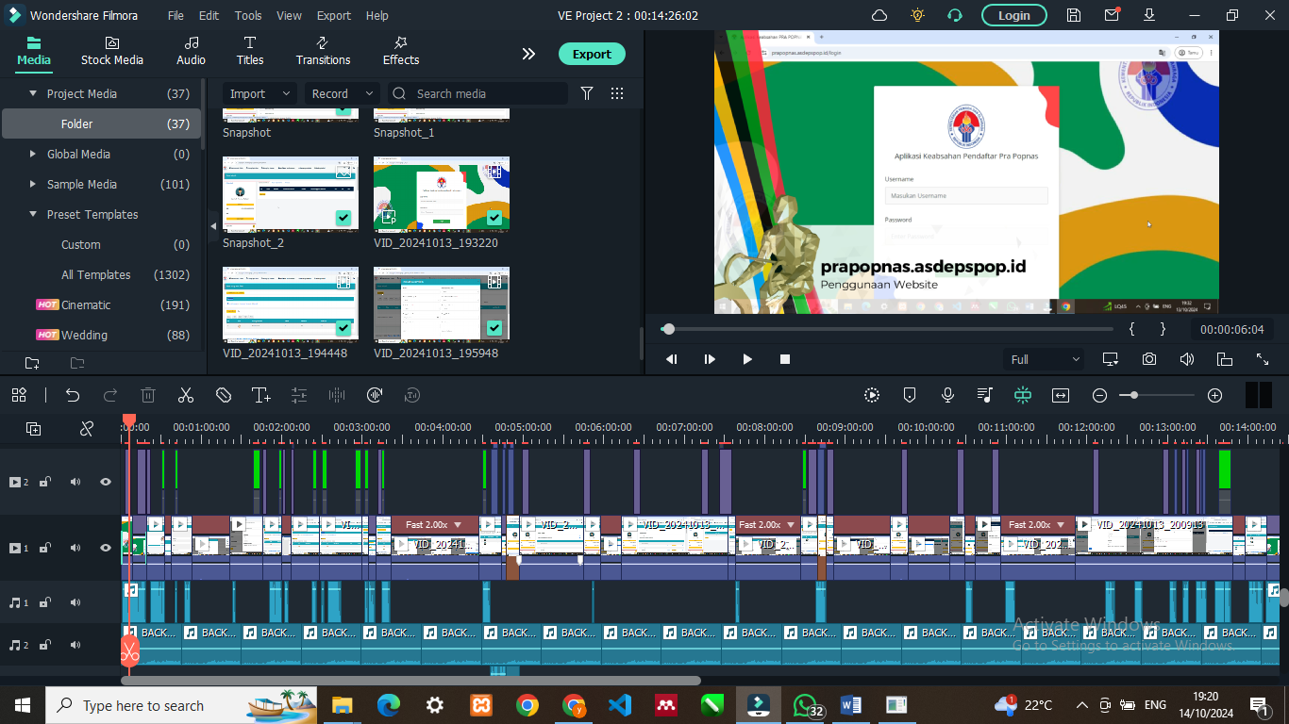Take a snapshot with the camera icon
The width and height of the screenshot is (1289, 724).
(x=1148, y=359)
